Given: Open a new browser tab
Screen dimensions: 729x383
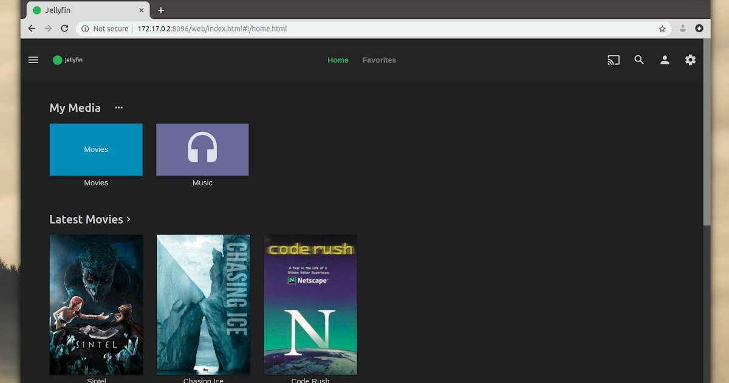Looking at the screenshot, I should (161, 10).
